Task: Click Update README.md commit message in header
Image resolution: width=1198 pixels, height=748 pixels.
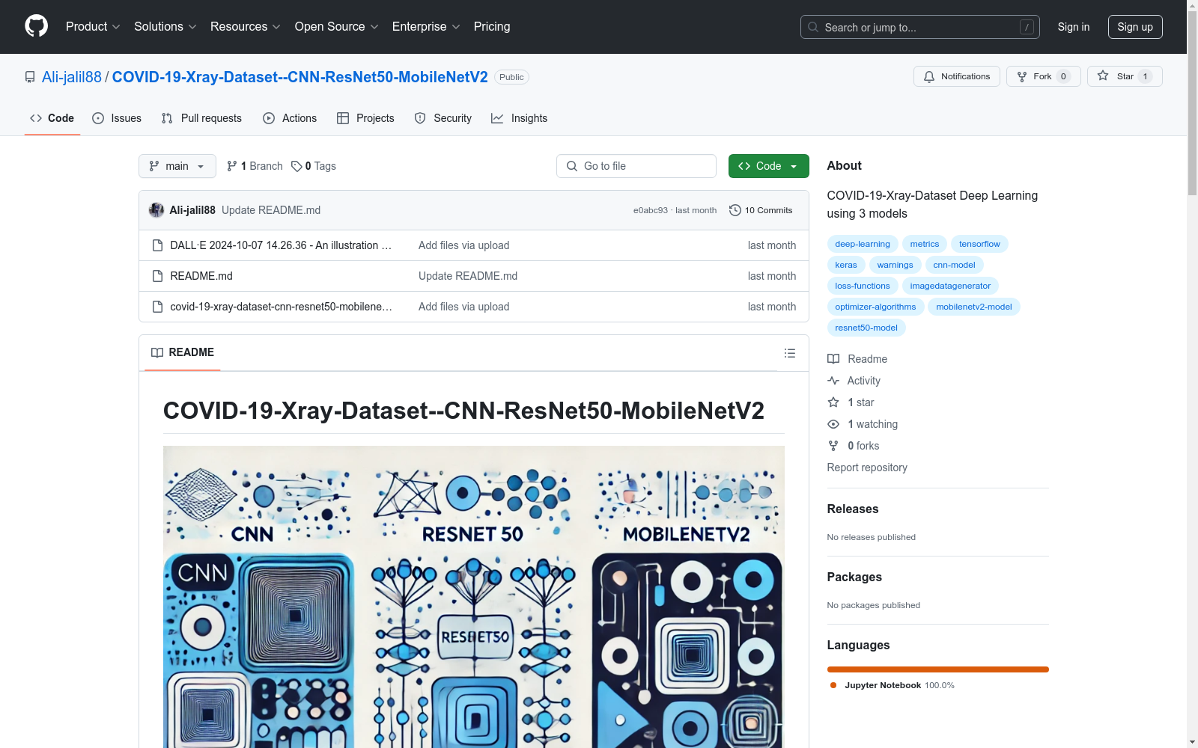Action: (271, 210)
